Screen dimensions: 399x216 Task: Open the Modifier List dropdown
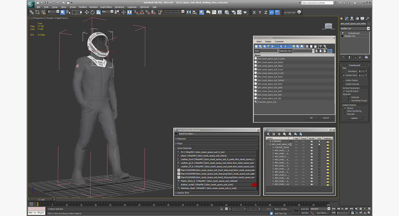355,28
